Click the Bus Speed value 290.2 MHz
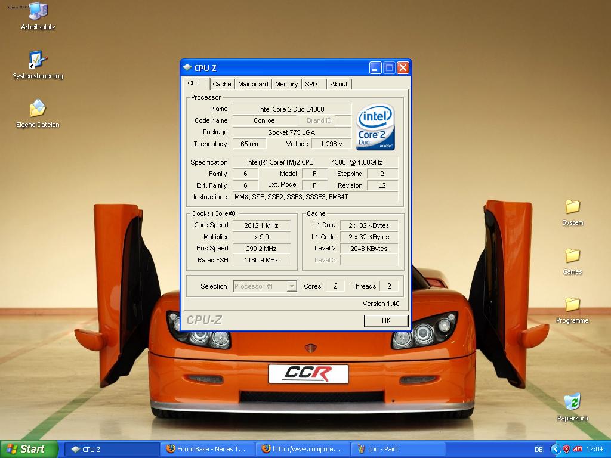Screen dimensions: 611x458 coord(261,249)
